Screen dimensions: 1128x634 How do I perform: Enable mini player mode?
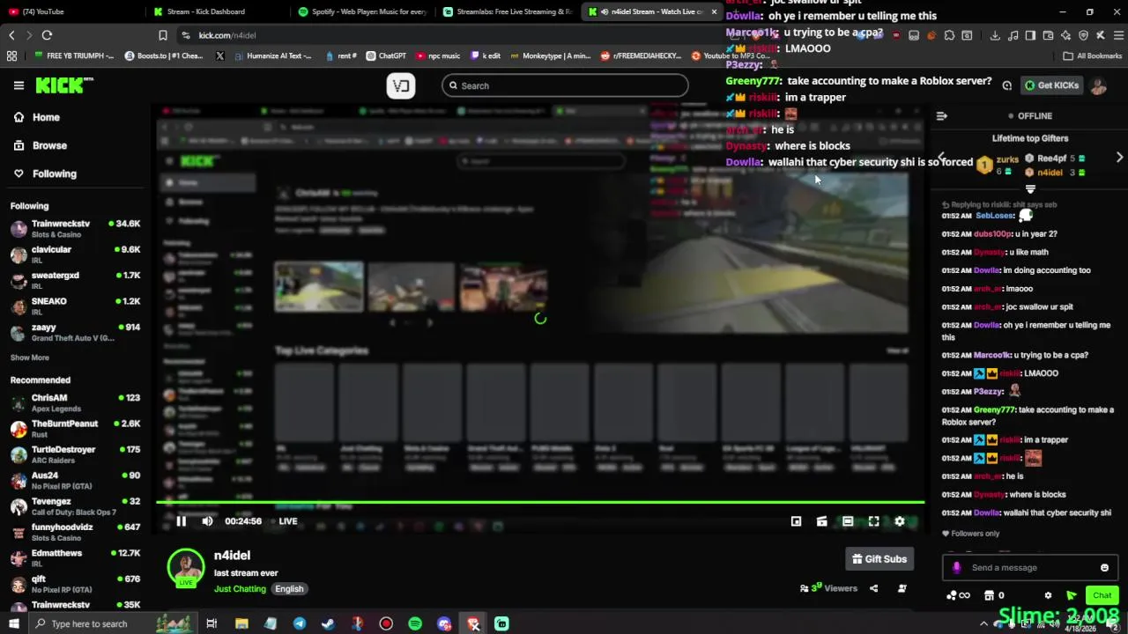pyautogui.click(x=796, y=521)
